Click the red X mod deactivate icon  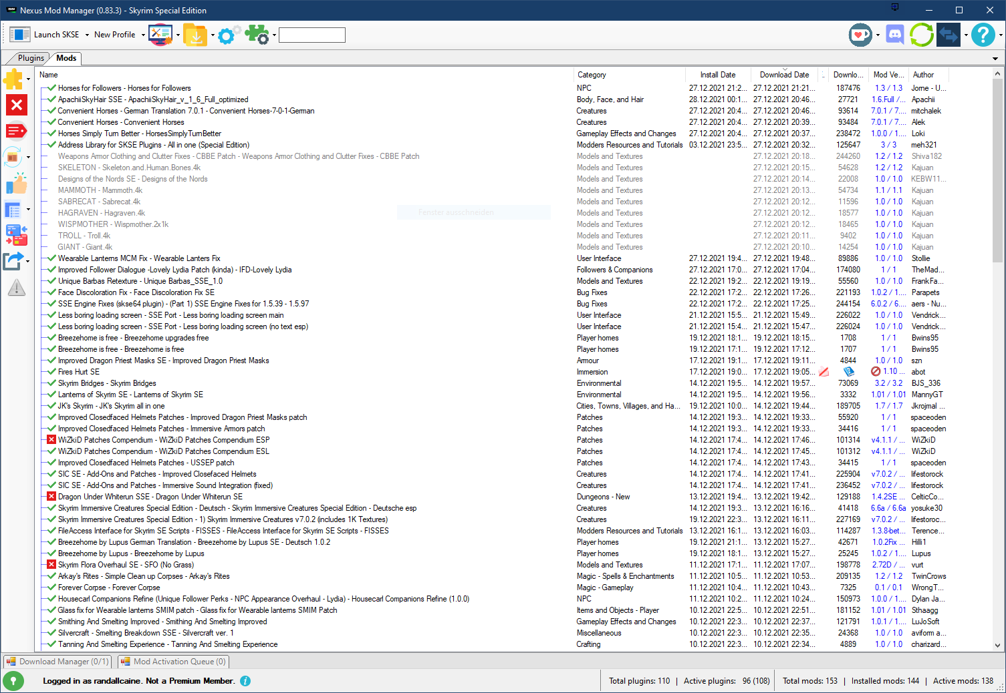(x=16, y=105)
